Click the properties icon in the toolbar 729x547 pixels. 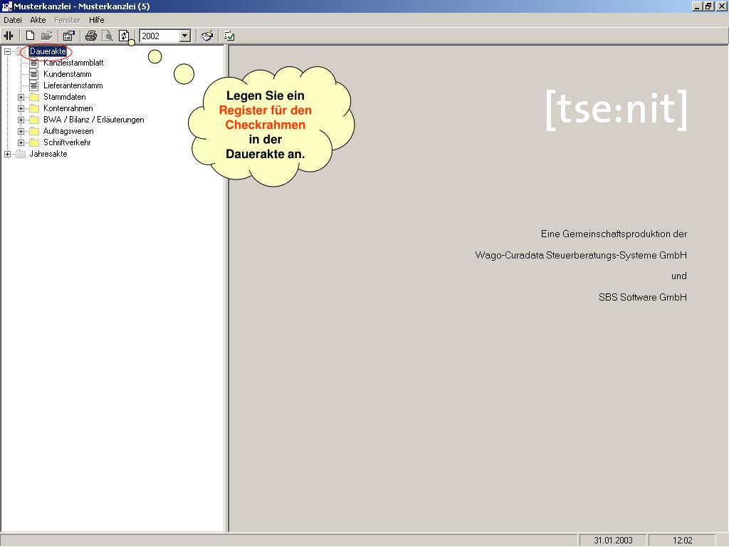[x=68, y=36]
